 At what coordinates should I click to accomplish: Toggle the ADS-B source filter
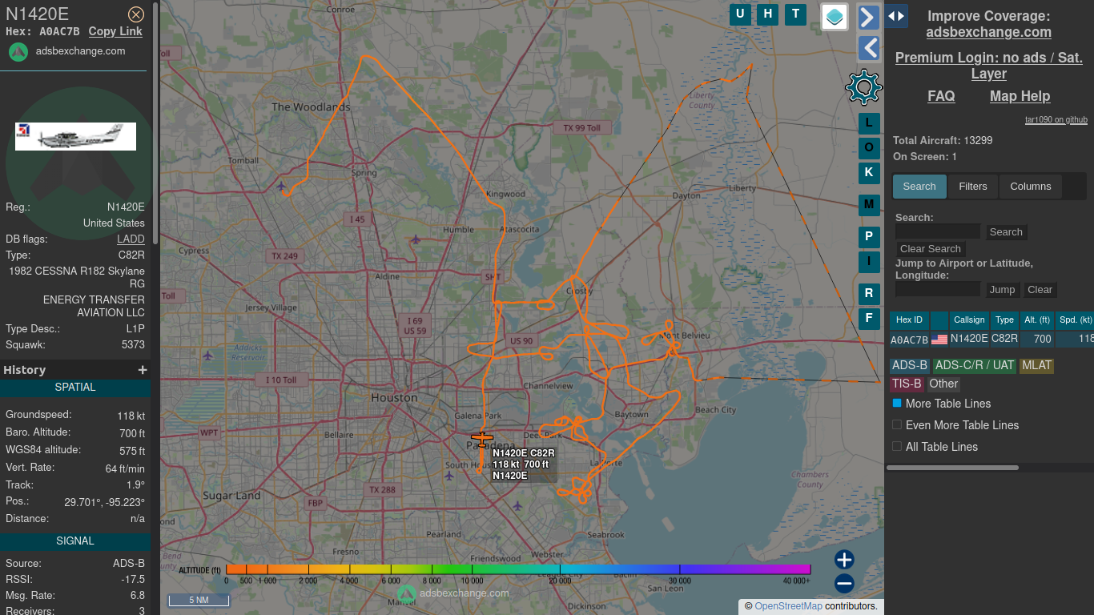coord(910,365)
